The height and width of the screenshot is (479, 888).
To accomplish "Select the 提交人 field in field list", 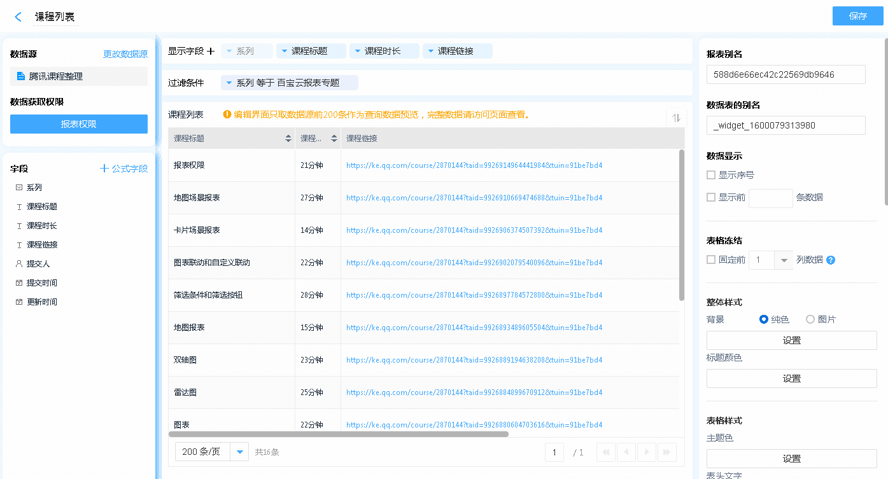I will click(38, 264).
